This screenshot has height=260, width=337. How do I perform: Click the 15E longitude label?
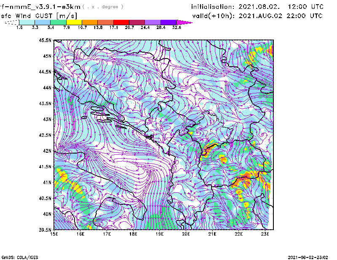[54, 234]
